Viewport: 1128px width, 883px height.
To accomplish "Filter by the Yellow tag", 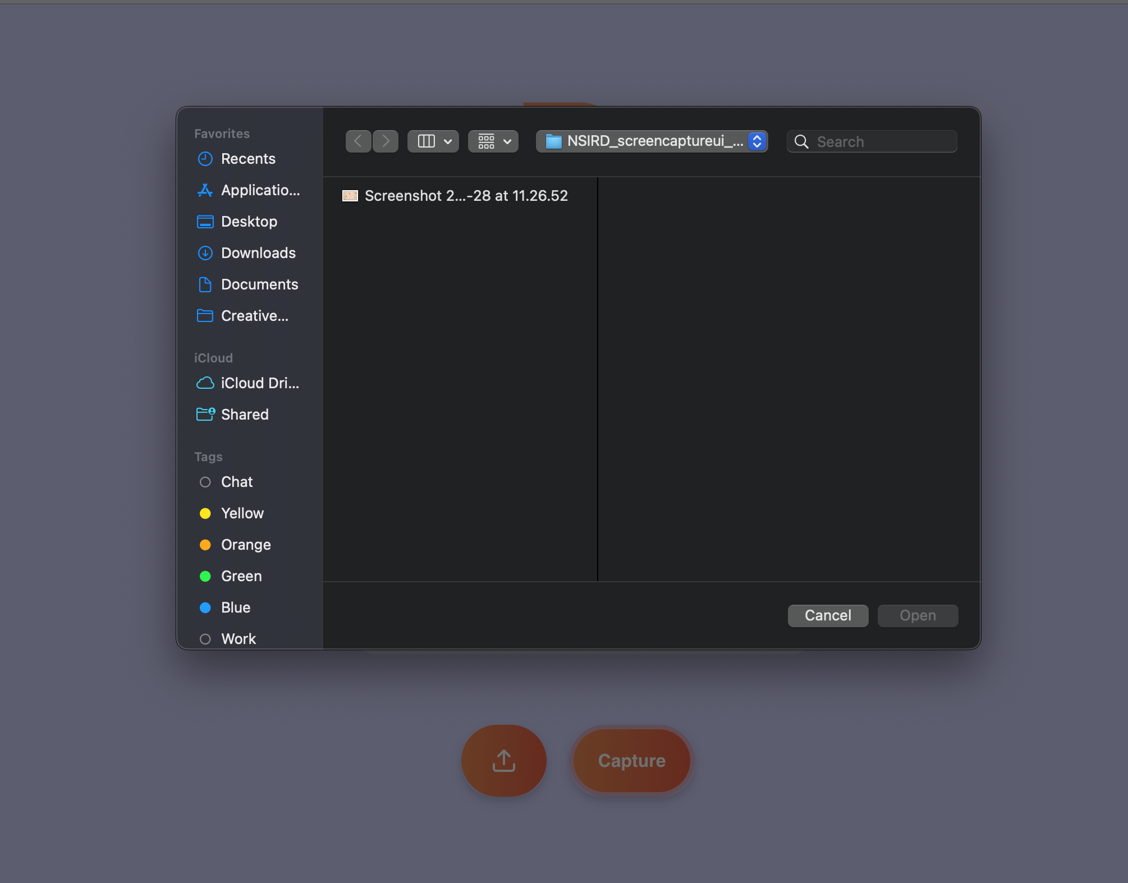I will (242, 513).
